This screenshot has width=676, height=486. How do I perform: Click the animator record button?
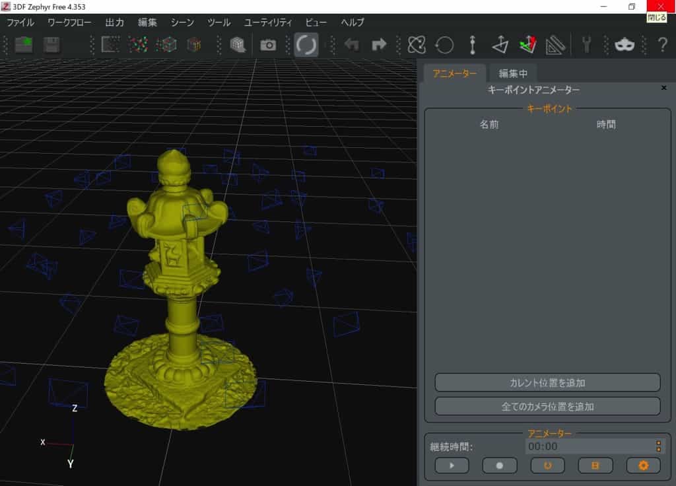point(500,466)
